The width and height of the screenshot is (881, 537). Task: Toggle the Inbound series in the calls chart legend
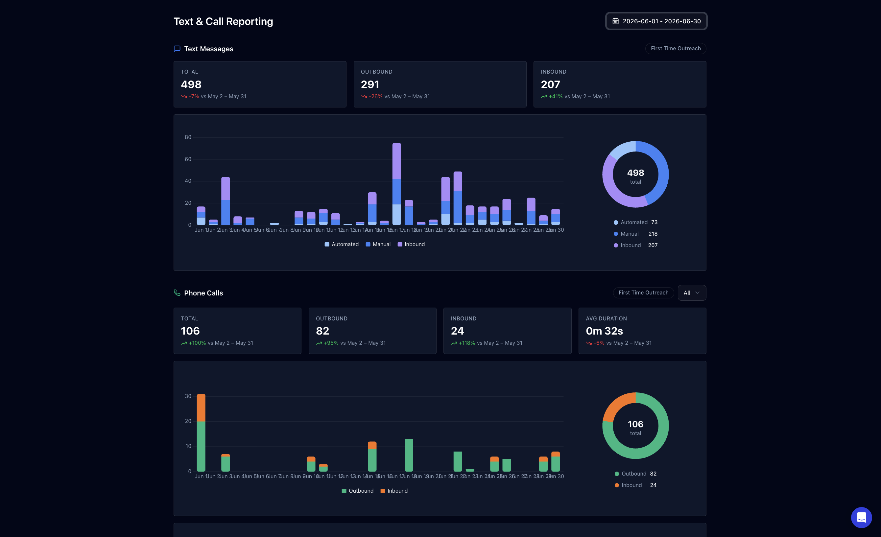pos(394,491)
